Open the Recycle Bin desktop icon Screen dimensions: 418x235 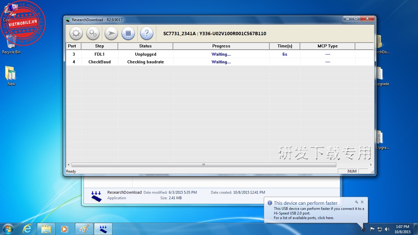tap(11, 44)
